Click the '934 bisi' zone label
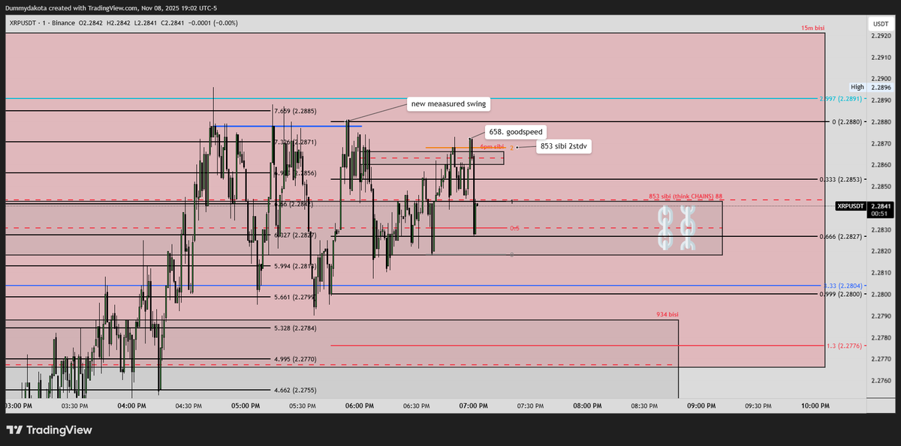The height and width of the screenshot is (446, 901). click(667, 315)
